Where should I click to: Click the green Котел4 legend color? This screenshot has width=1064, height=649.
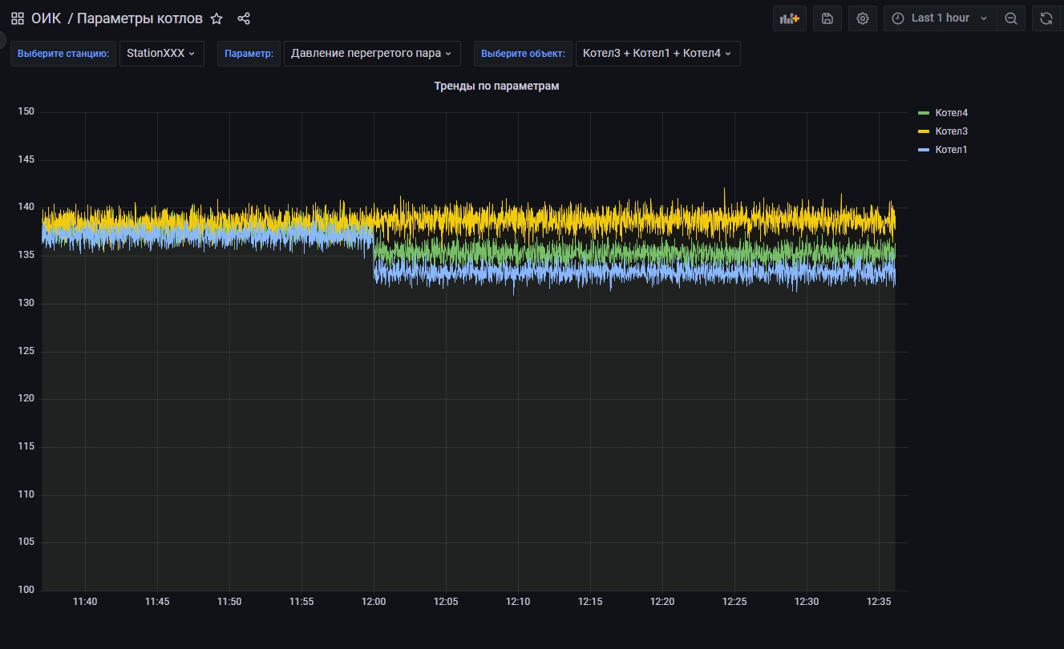coord(923,113)
